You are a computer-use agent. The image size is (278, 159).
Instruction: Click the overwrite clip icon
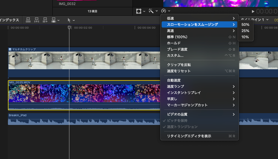click(x=54, y=20)
